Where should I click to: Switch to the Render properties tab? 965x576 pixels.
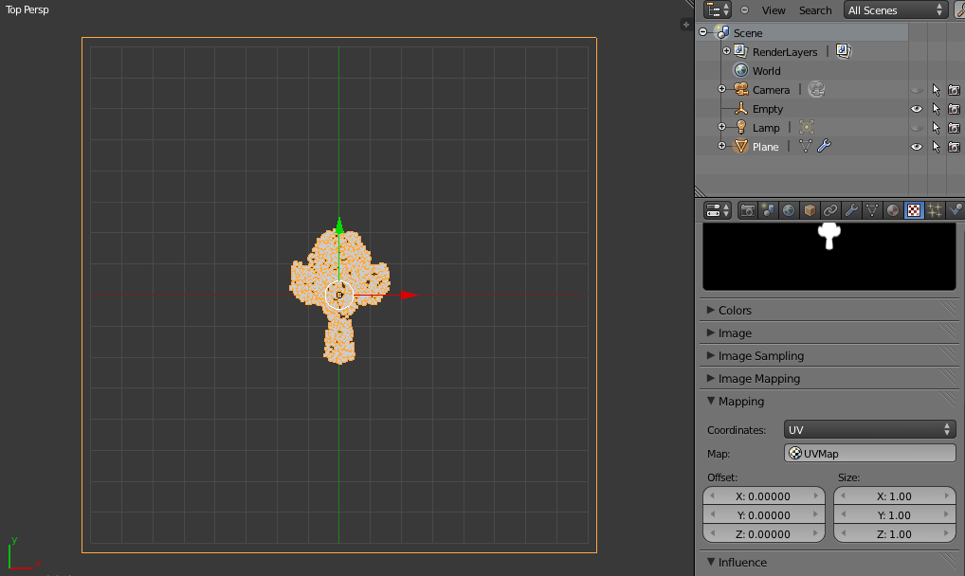(748, 210)
